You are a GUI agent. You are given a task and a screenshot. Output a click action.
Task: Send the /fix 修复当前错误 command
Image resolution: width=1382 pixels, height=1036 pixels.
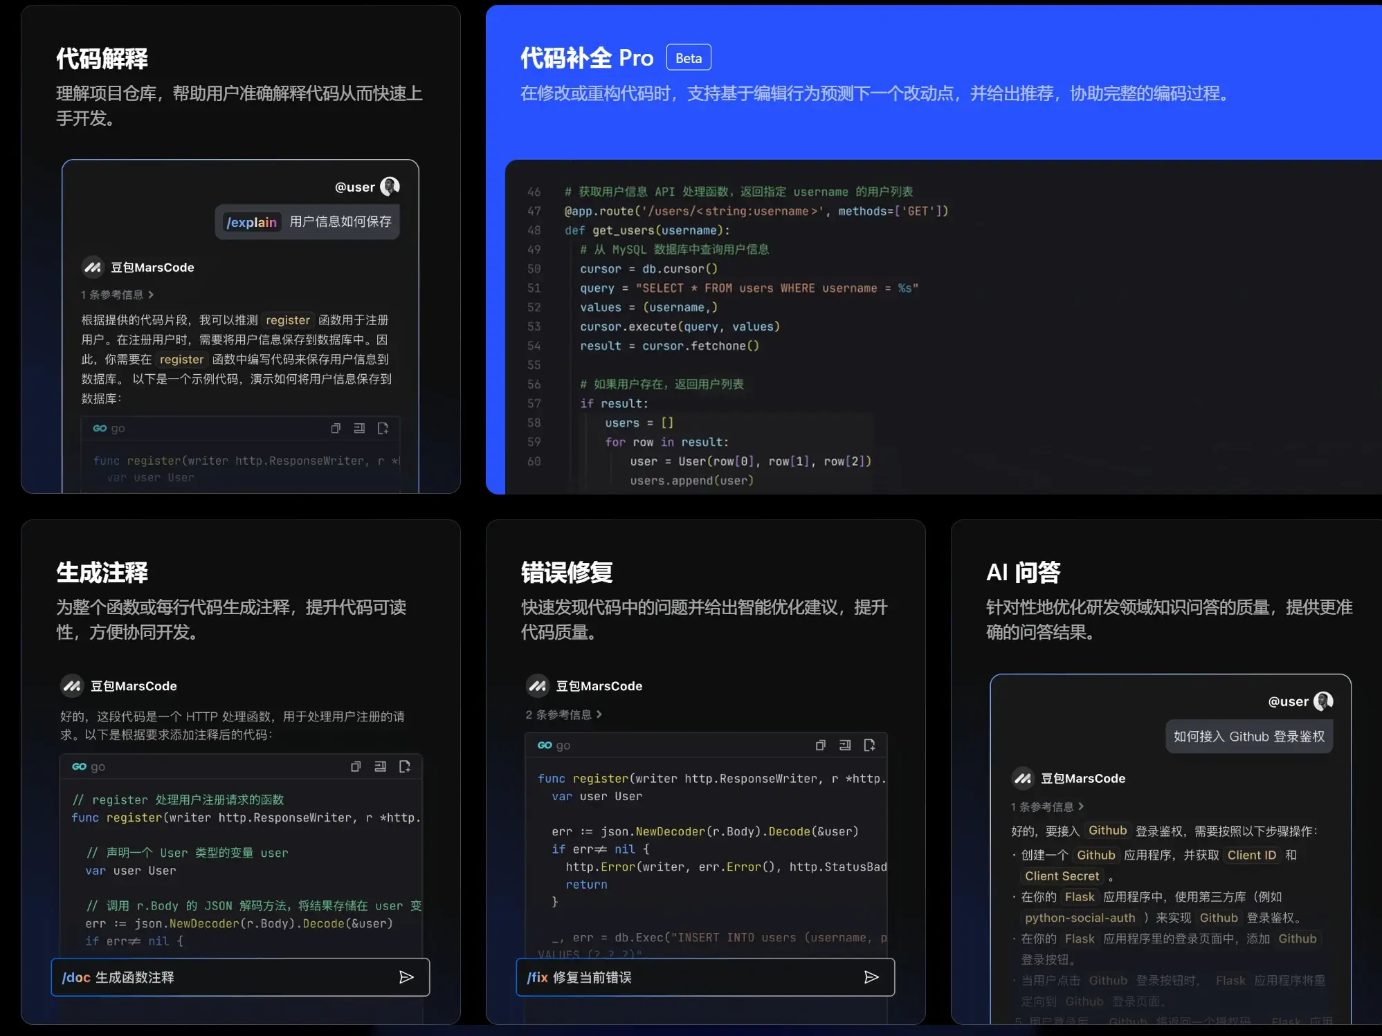click(872, 977)
